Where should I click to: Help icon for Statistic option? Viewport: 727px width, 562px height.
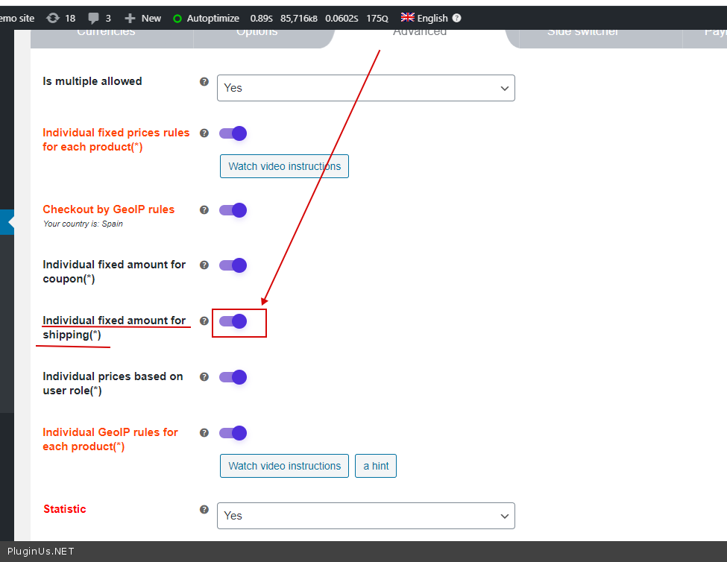204,510
